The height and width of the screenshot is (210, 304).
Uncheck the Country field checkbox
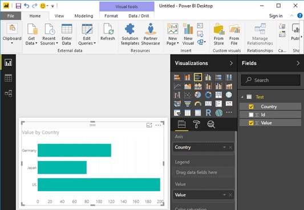click(251, 106)
